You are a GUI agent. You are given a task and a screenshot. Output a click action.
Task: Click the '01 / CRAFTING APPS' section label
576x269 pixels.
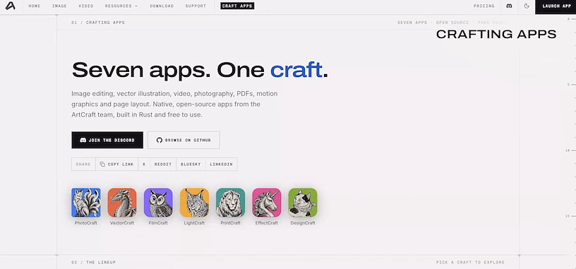point(98,23)
